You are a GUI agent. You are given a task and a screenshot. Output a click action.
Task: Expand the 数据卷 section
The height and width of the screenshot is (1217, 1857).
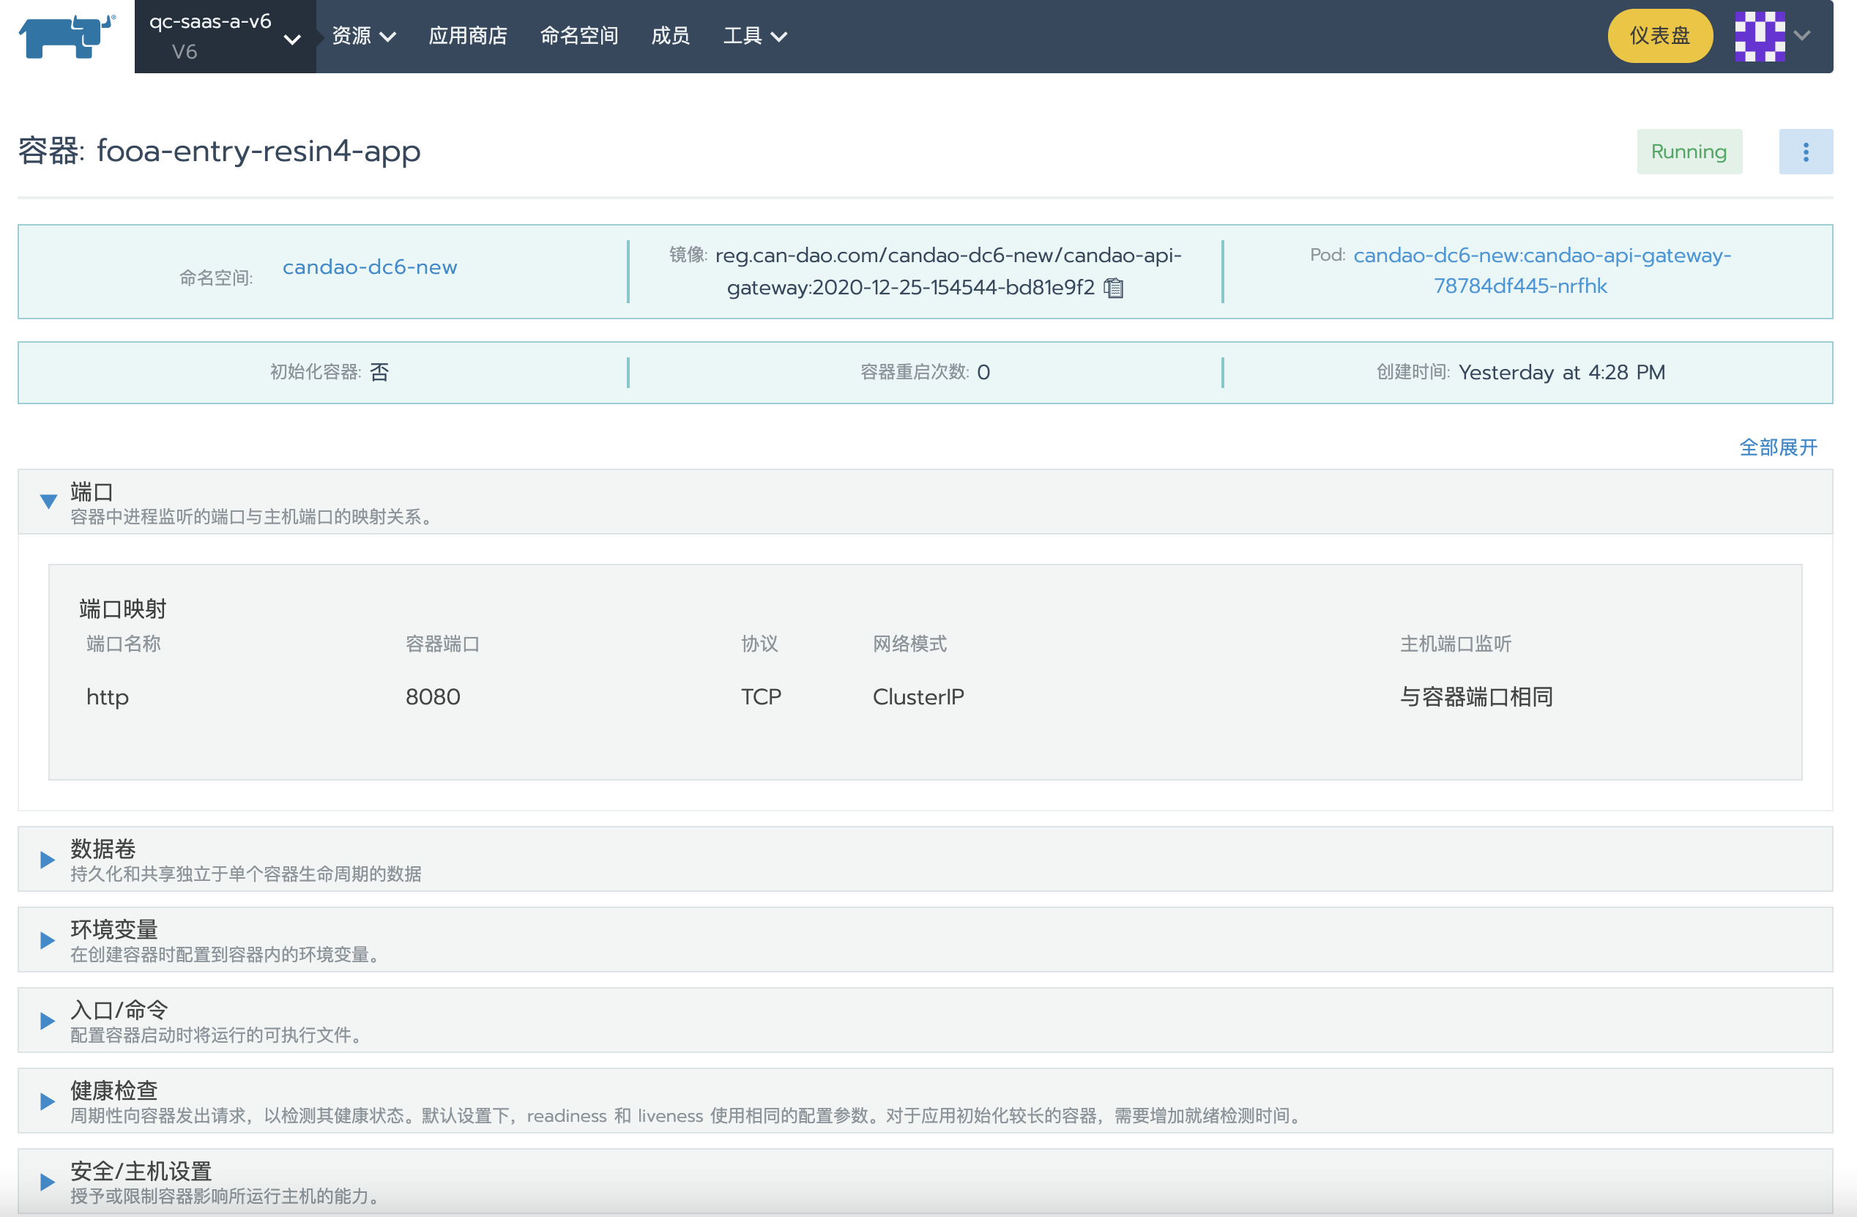[x=48, y=860]
